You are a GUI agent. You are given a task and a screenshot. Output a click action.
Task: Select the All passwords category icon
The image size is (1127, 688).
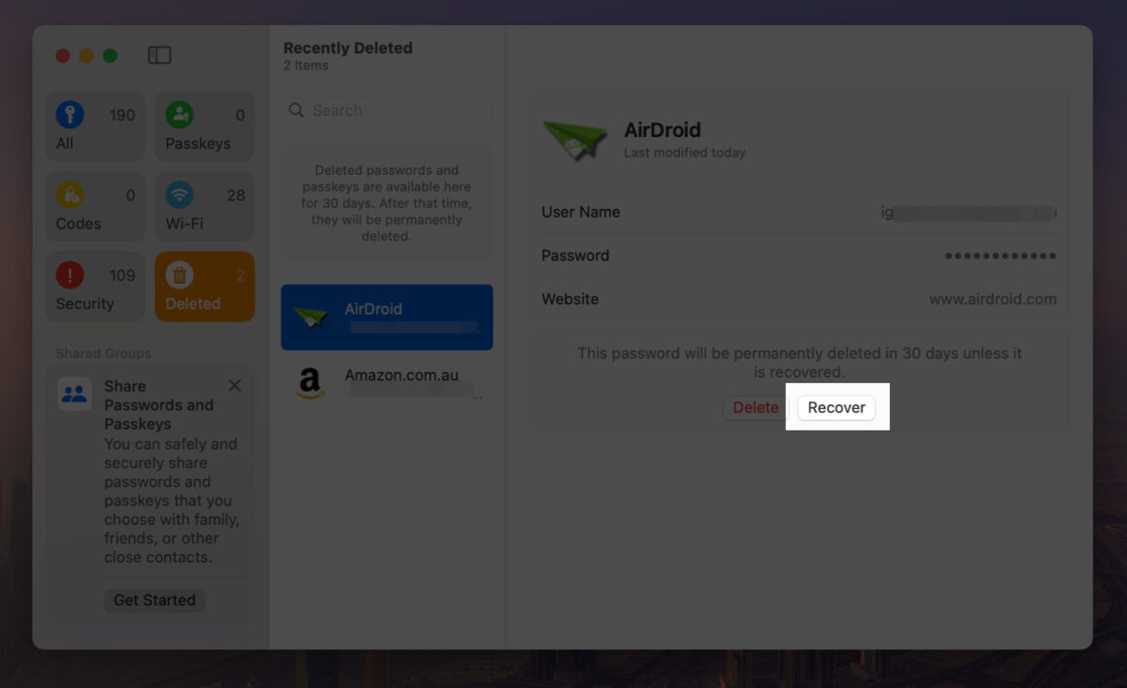point(69,114)
